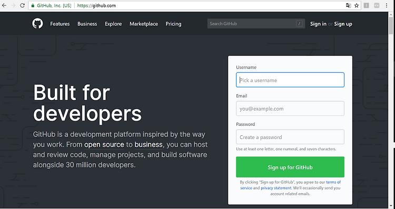Click the scrollbar down arrow
Image resolution: width=395 pixels, height=209 pixels.
click(x=391, y=206)
